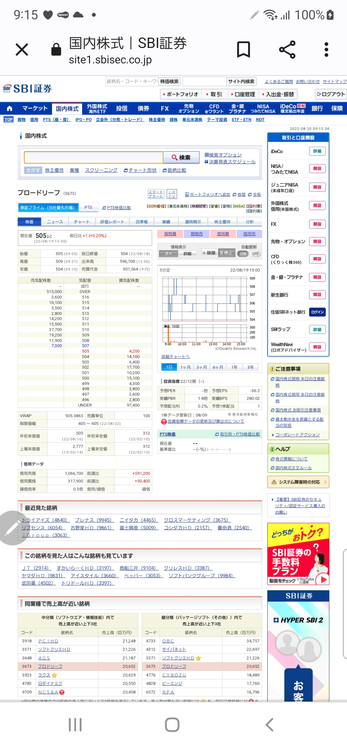Tap the house icon in the blue navigation bar
This screenshot has height=745, width=347.
pyautogui.click(x=10, y=108)
